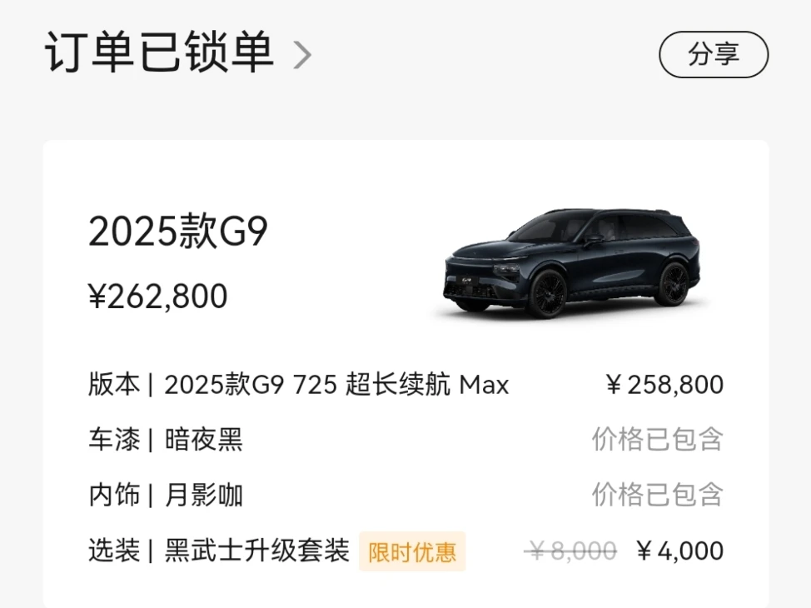Select the 月影咖 interior value
The height and width of the screenshot is (608, 811).
click(204, 495)
